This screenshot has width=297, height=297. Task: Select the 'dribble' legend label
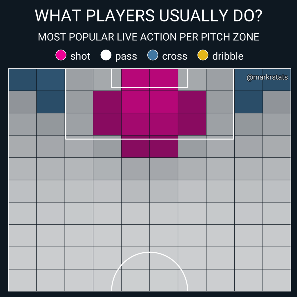click(x=228, y=56)
